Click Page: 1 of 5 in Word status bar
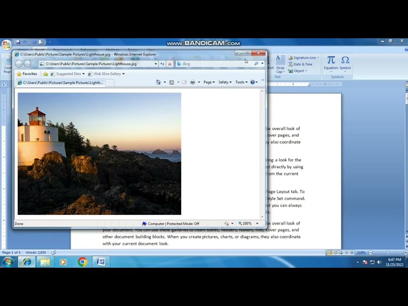Viewport: 408px width, 306px height. [11, 252]
